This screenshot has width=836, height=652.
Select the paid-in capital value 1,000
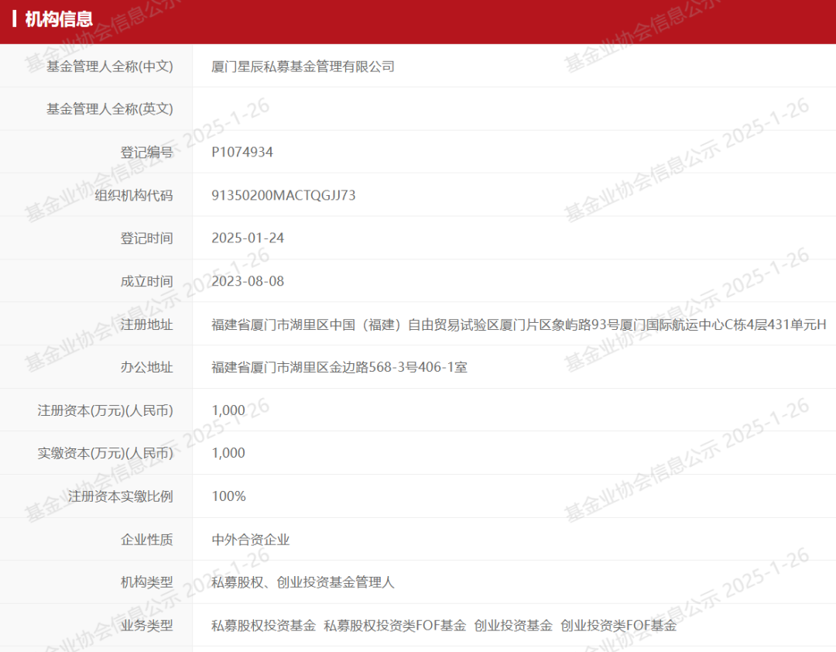pos(228,453)
